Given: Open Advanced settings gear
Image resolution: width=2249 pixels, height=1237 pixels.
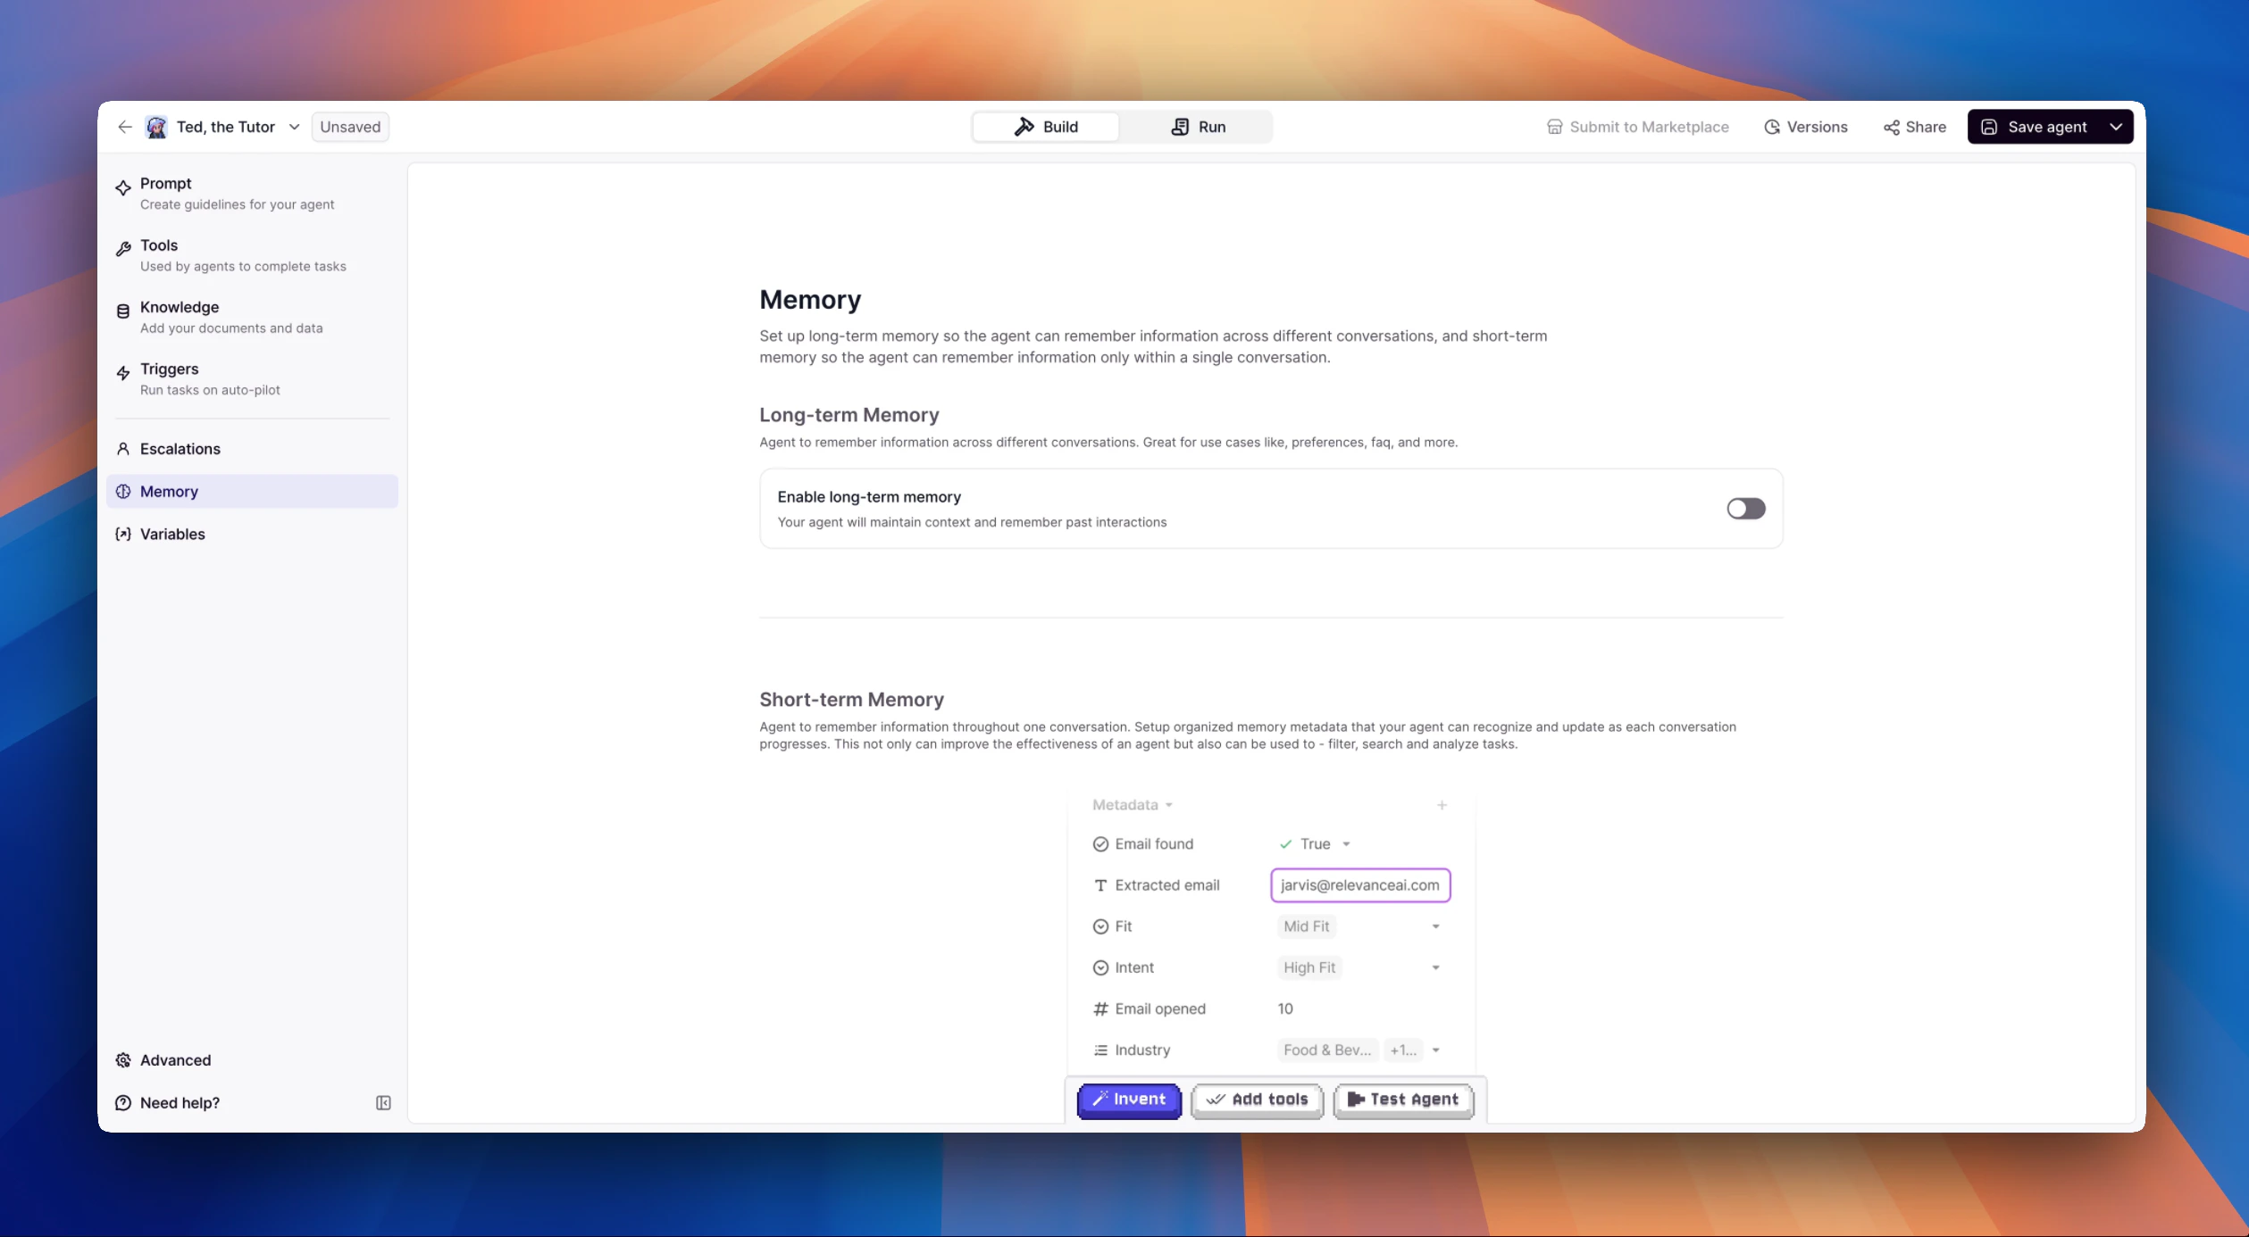Looking at the screenshot, I should point(123,1060).
